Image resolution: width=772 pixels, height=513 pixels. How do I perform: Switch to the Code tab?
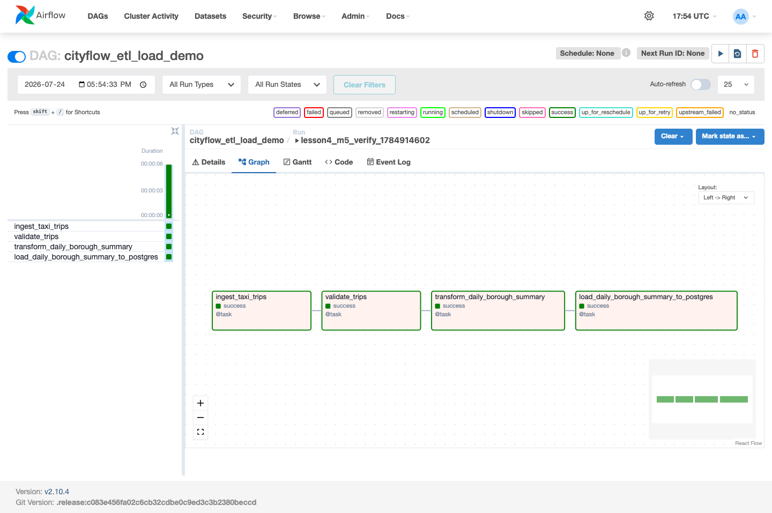[x=339, y=162]
